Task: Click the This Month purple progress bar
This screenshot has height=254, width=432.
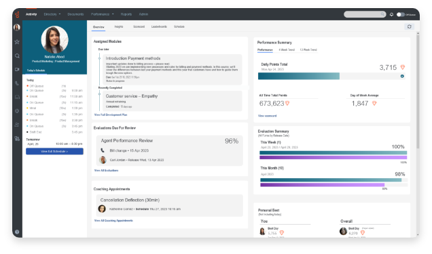Action: (x=323, y=185)
